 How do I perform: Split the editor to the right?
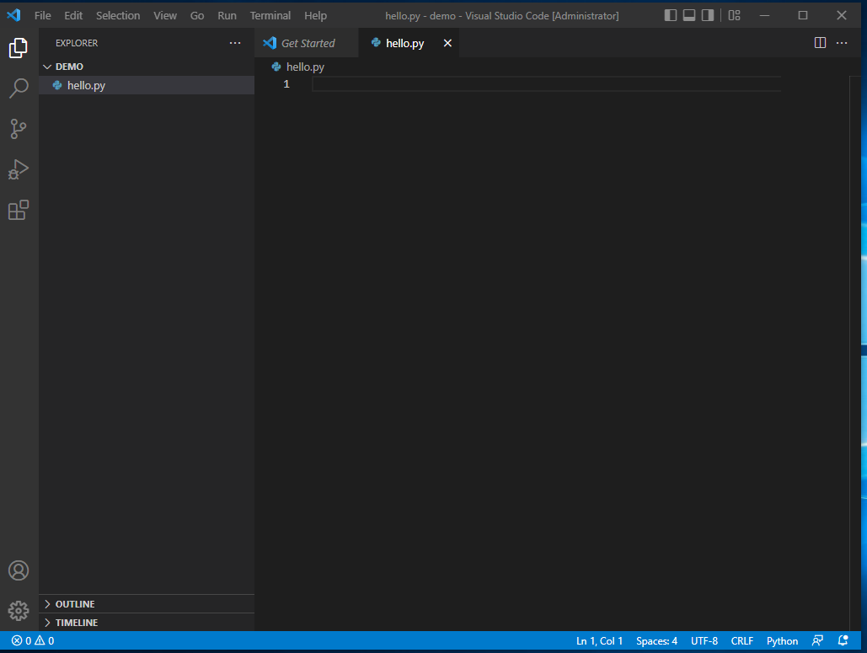pos(820,43)
